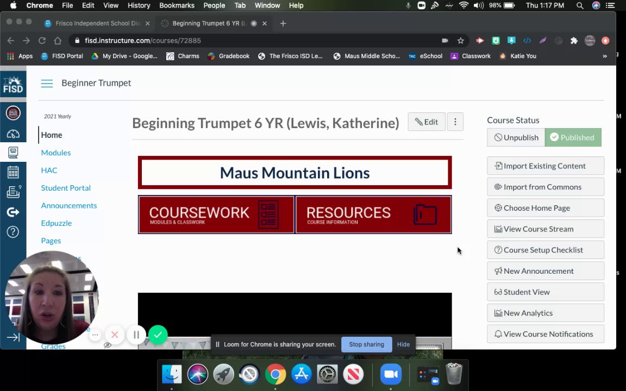Open the FISD Portal bookmark
Screen dimensions: 626x391
(62, 56)
